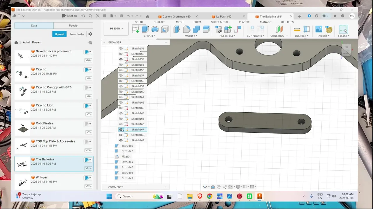This screenshot has height=209, width=373.
Task: Activate the window Select tool icon
Action: click(x=343, y=29)
